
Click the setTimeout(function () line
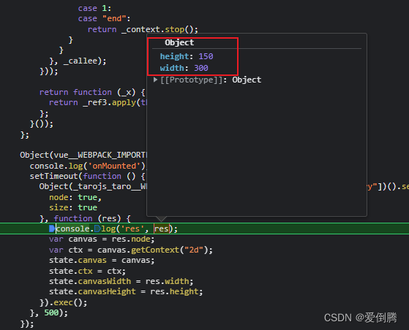(87, 176)
